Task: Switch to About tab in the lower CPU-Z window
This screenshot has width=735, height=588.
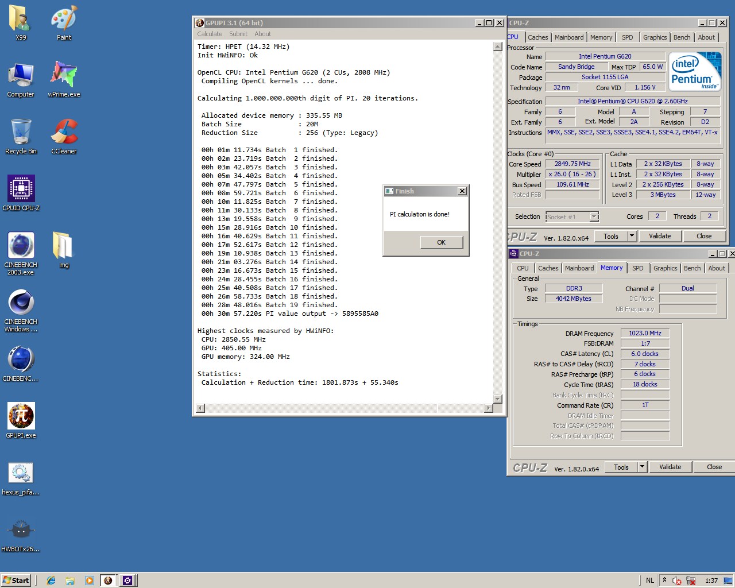Action: 717,268
